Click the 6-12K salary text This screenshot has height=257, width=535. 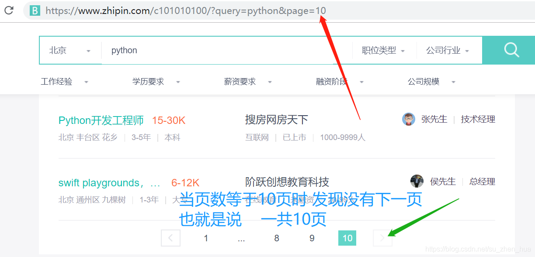click(185, 183)
